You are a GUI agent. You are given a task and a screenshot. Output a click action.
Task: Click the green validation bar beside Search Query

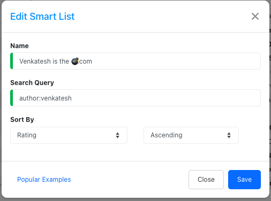[x=12, y=98]
